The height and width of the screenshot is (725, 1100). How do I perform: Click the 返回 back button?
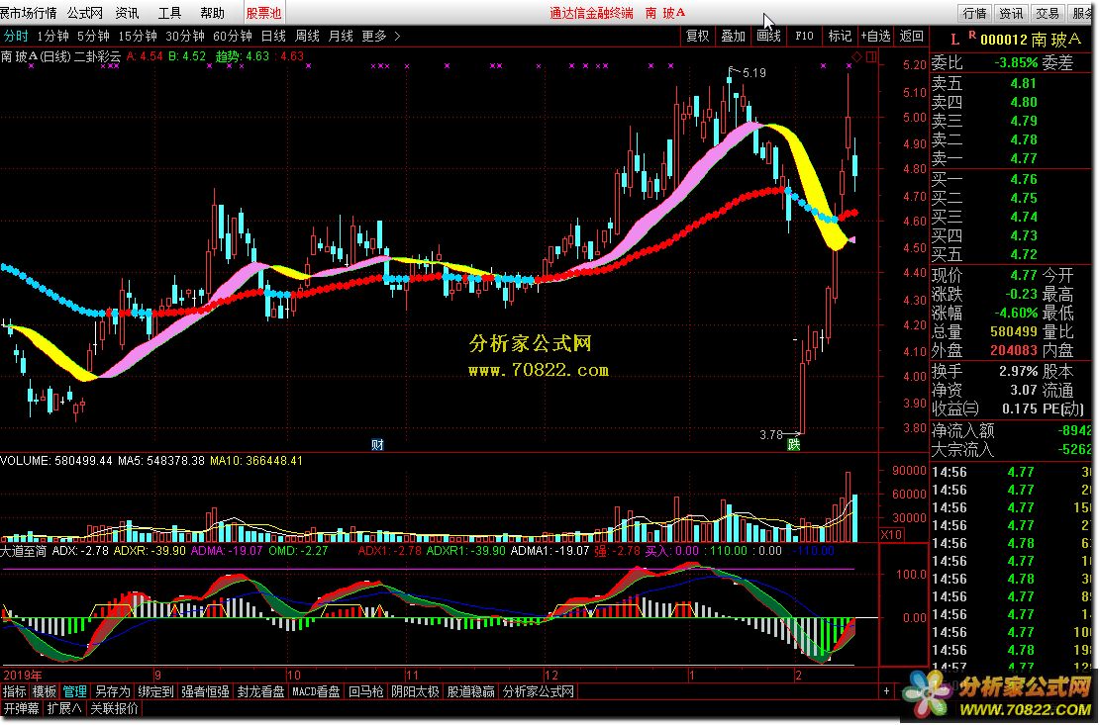pyautogui.click(x=911, y=36)
